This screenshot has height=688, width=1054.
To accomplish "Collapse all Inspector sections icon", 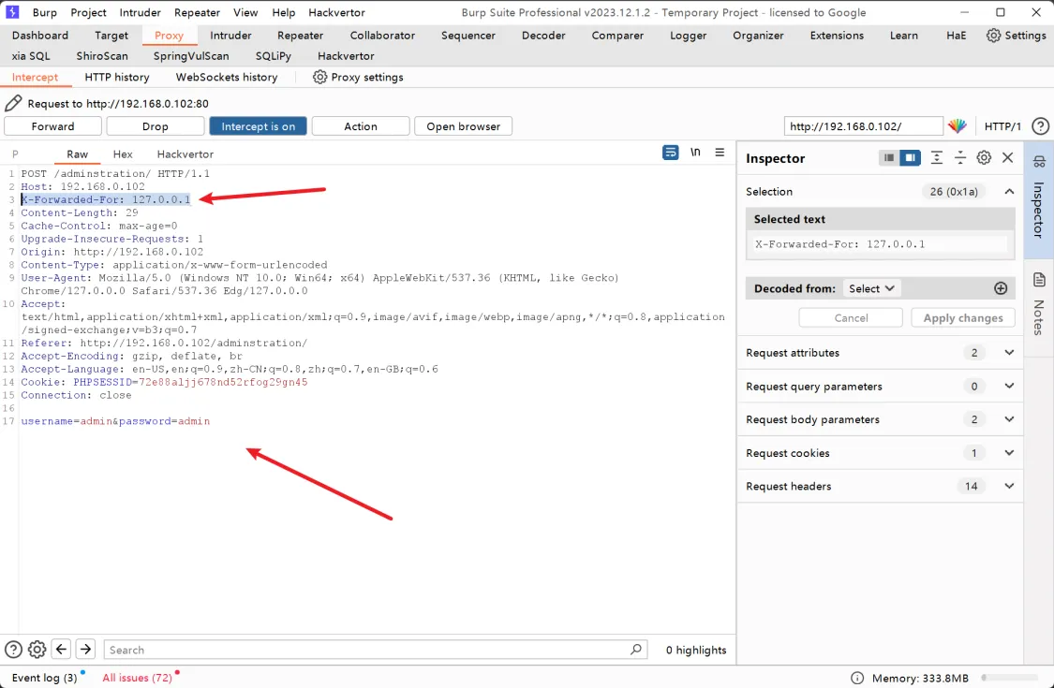I will point(960,158).
